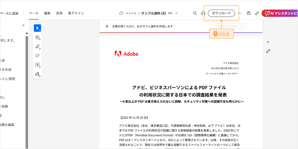This screenshot has height=149, width=298.
Task: Open the fill and sign pen tool
Action: (37, 74)
